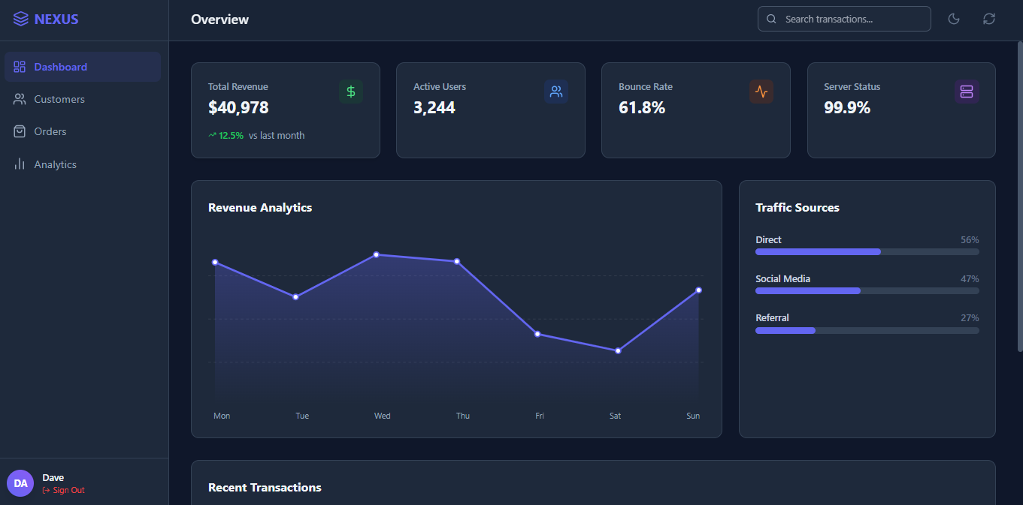Click the green dollar icon on Total Revenue

point(350,91)
